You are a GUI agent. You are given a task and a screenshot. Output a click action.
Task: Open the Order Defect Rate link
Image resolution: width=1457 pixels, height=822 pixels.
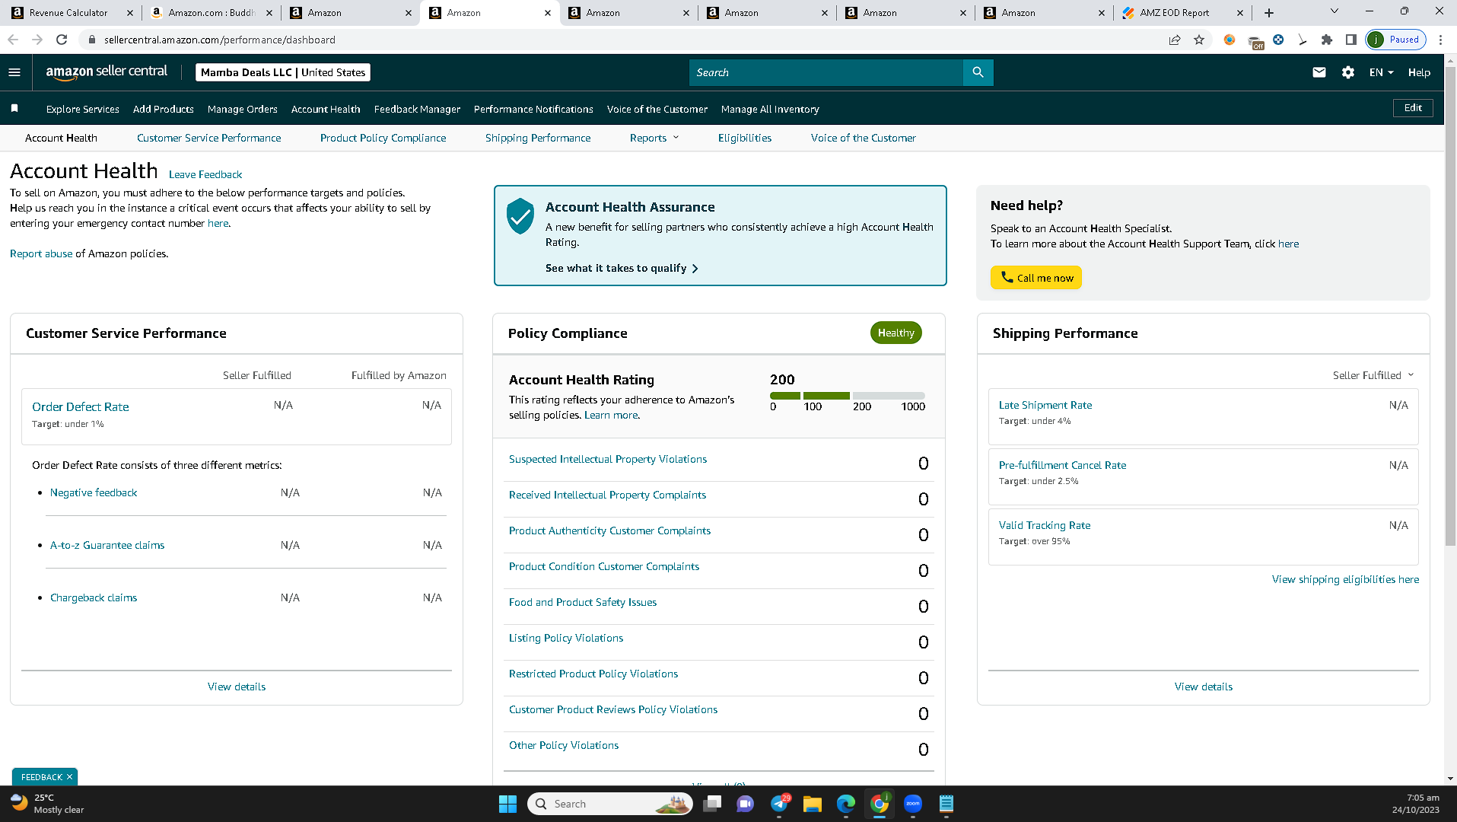tap(81, 407)
